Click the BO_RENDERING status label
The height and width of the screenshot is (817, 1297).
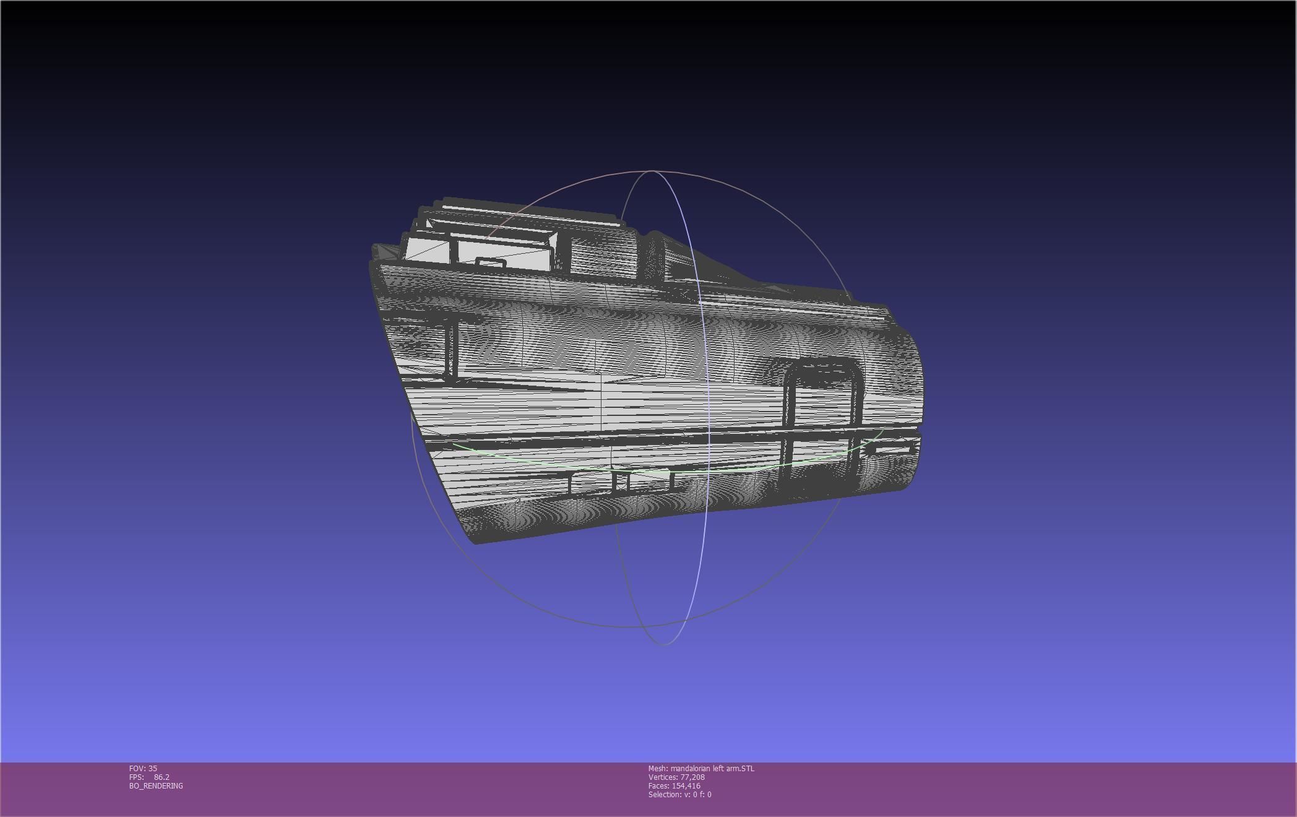pos(156,785)
